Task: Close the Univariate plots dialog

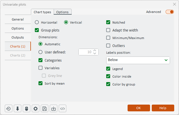Action: (x=175, y=4)
